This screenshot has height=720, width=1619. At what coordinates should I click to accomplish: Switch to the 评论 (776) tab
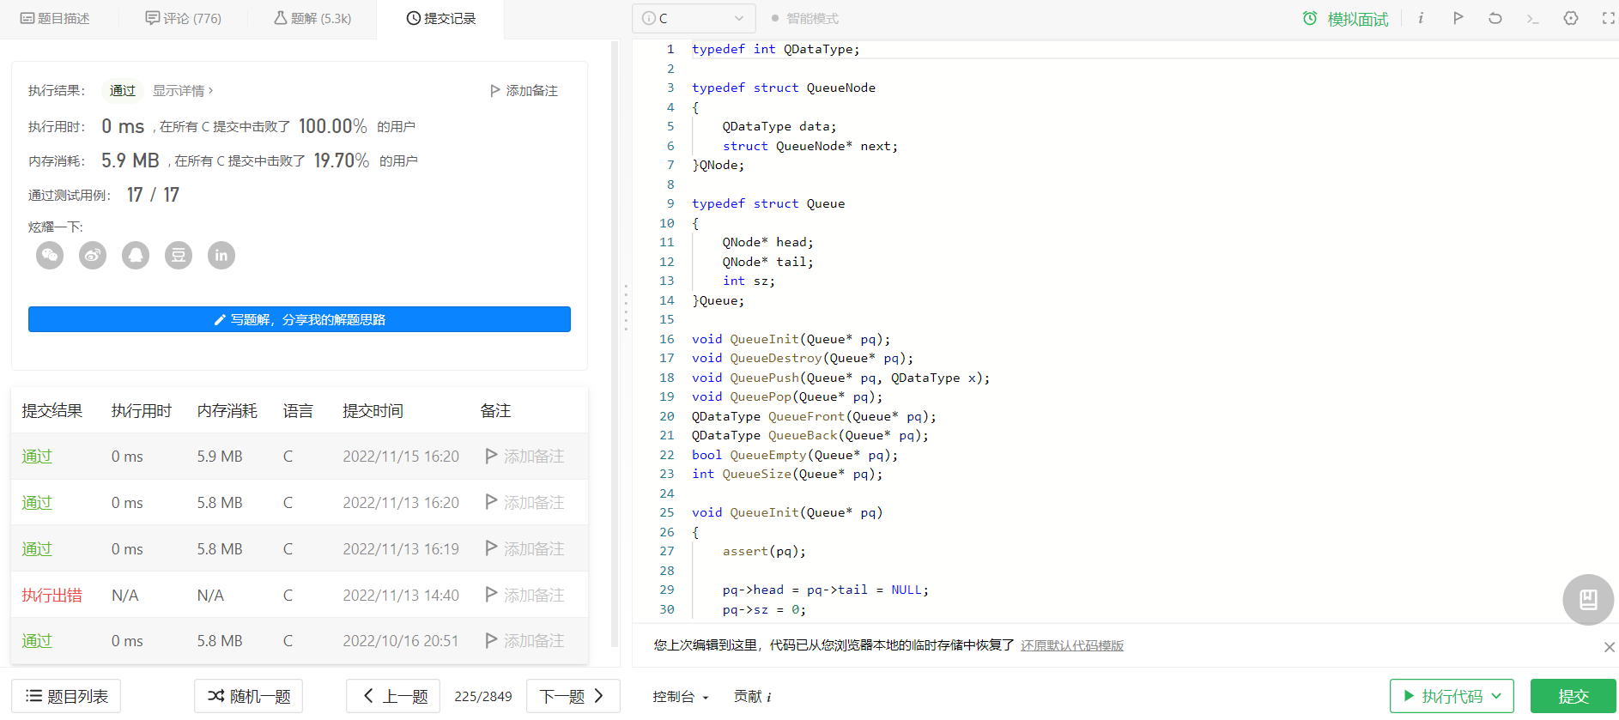pos(184,18)
